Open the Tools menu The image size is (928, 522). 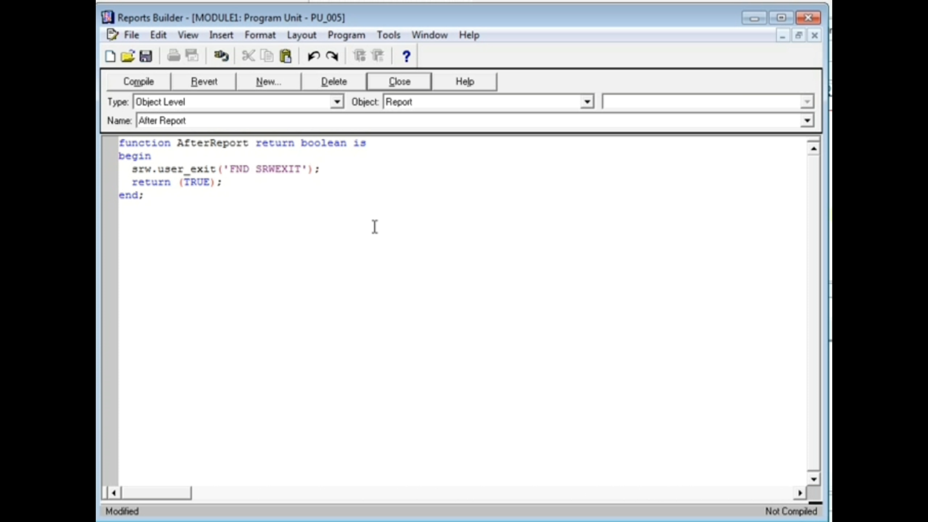point(389,35)
